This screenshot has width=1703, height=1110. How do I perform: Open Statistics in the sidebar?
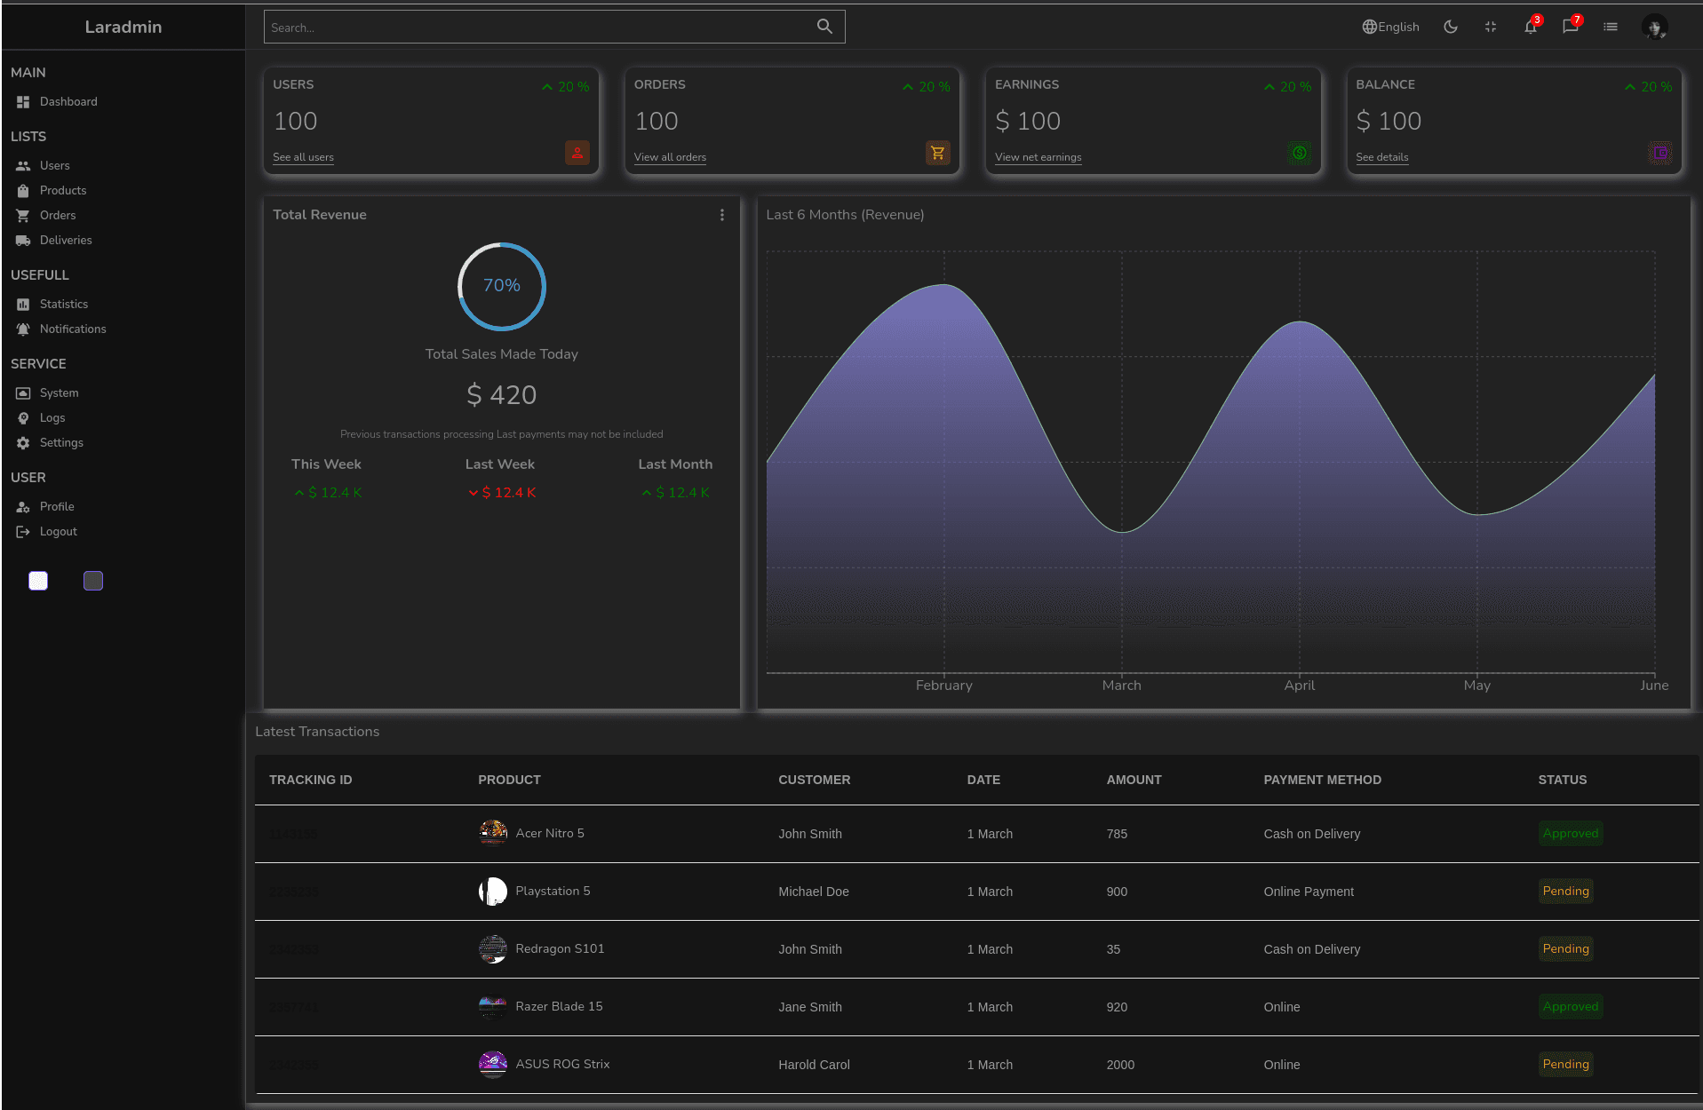point(63,304)
